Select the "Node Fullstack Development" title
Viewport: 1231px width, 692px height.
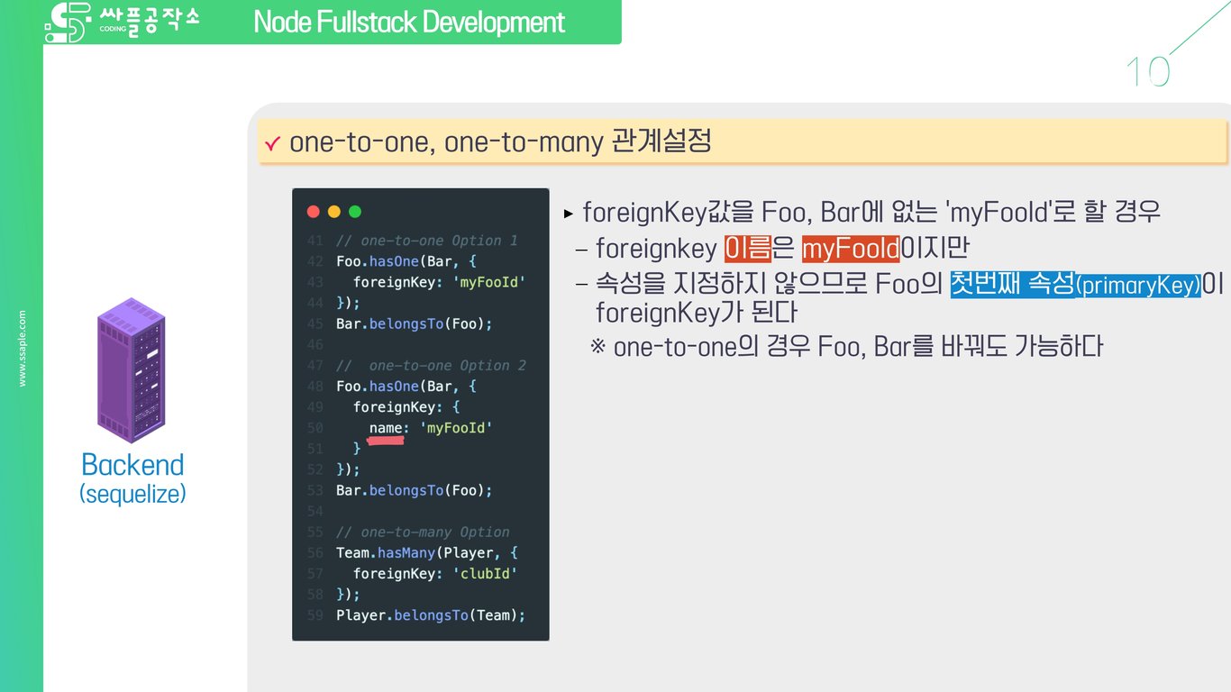coord(410,22)
